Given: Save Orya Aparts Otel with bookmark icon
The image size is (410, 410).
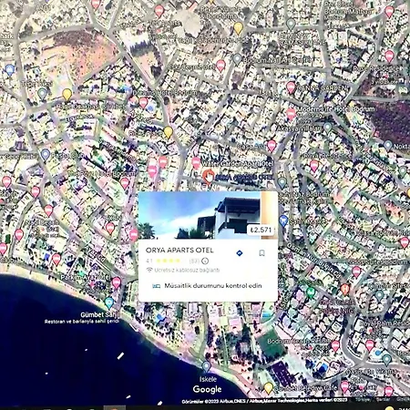Looking at the screenshot, I should (x=261, y=252).
